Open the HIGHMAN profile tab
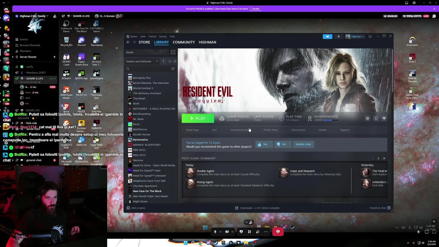This screenshot has height=247, width=439. click(207, 42)
